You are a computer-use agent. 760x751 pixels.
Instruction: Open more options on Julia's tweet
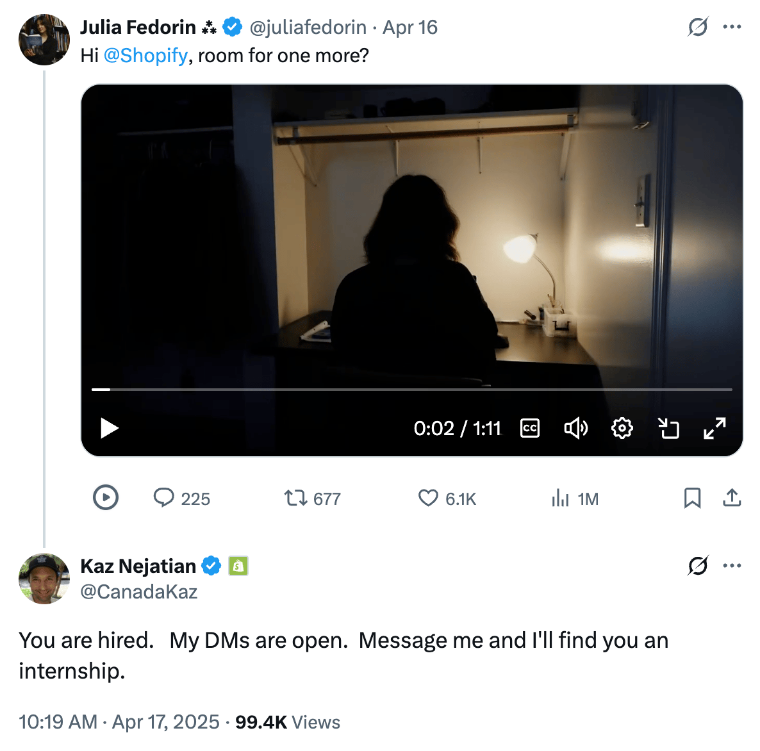coord(732,27)
